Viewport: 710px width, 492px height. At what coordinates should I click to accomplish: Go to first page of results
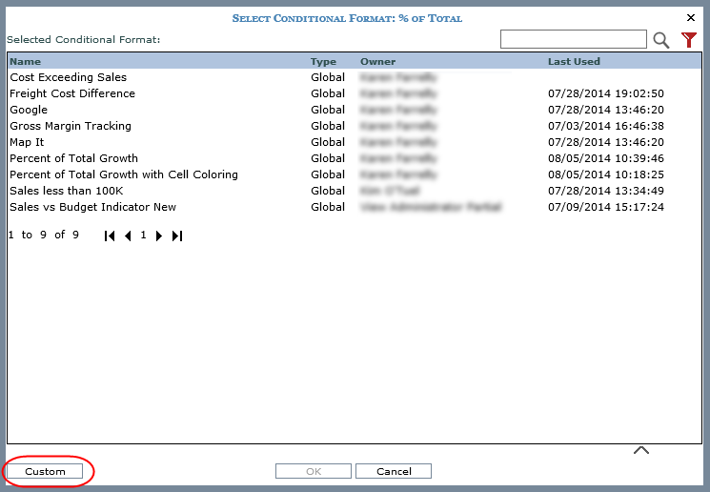click(110, 236)
